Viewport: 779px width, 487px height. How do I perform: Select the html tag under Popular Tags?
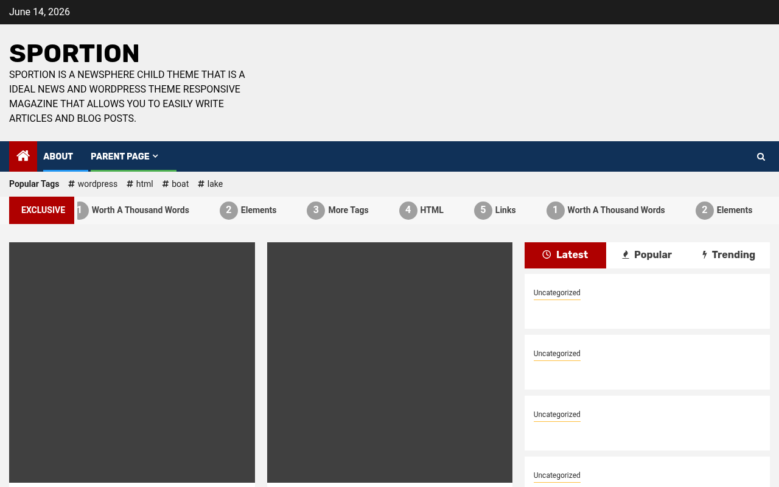[x=140, y=184]
